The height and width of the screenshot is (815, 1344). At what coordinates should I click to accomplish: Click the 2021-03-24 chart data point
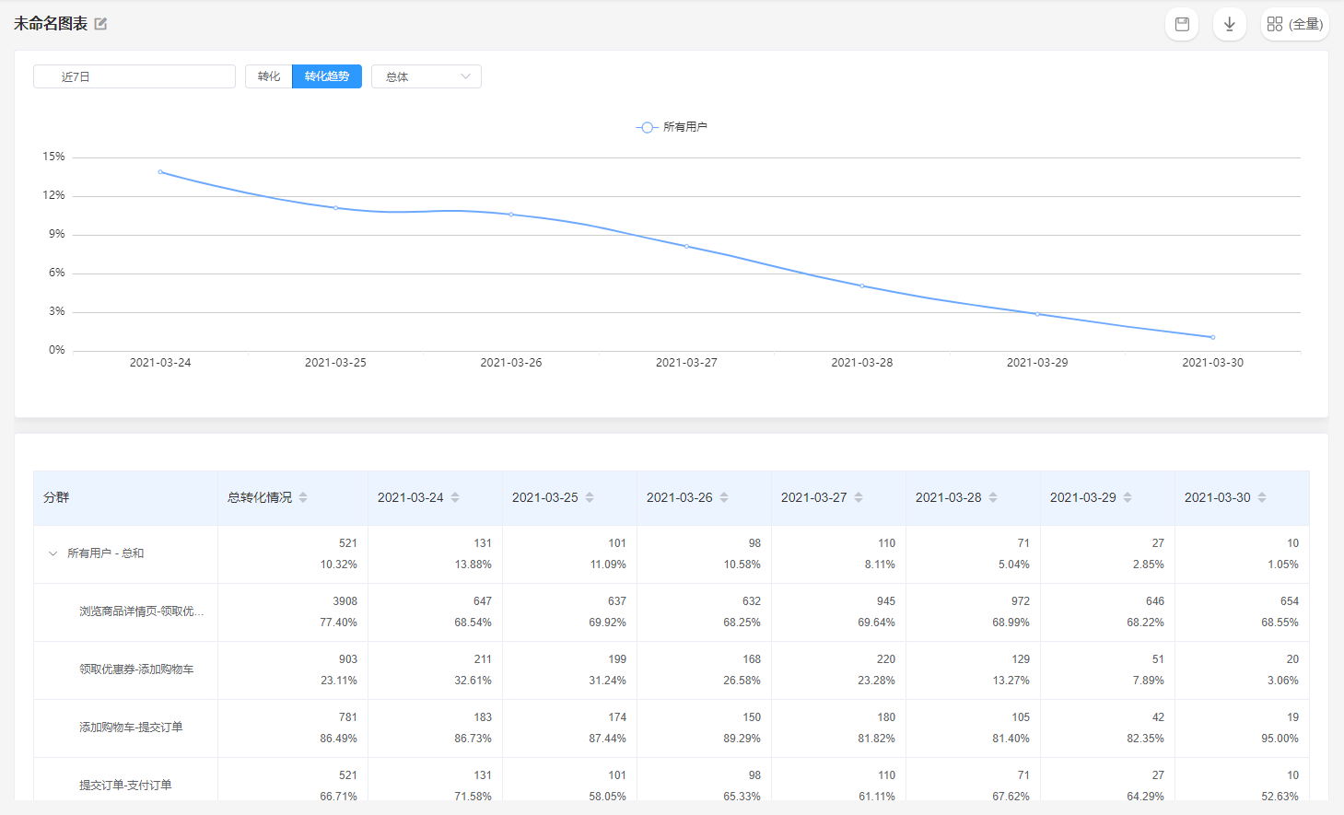[160, 172]
